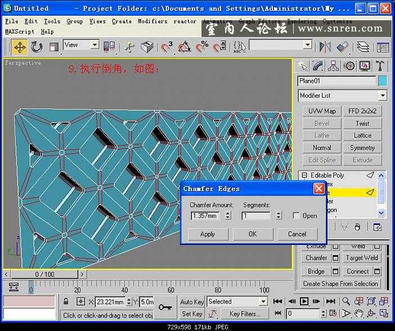The image size is (395, 331).
Task: Click the Mirror tool icon
Action: pyautogui.click(x=326, y=47)
